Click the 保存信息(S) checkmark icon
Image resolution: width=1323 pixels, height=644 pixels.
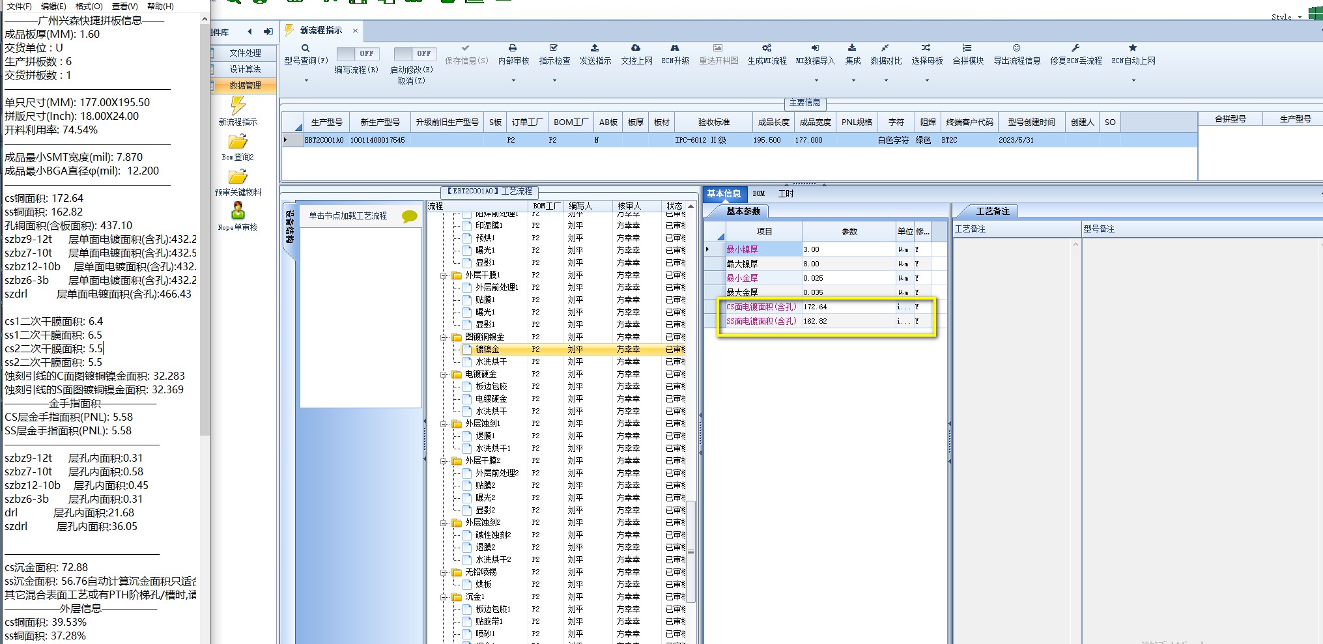466,48
